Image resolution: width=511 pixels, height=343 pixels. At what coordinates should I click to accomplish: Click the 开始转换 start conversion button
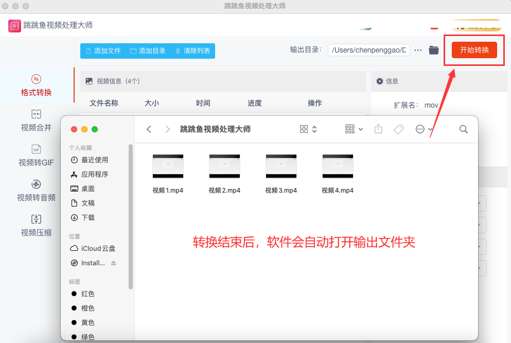click(x=474, y=50)
